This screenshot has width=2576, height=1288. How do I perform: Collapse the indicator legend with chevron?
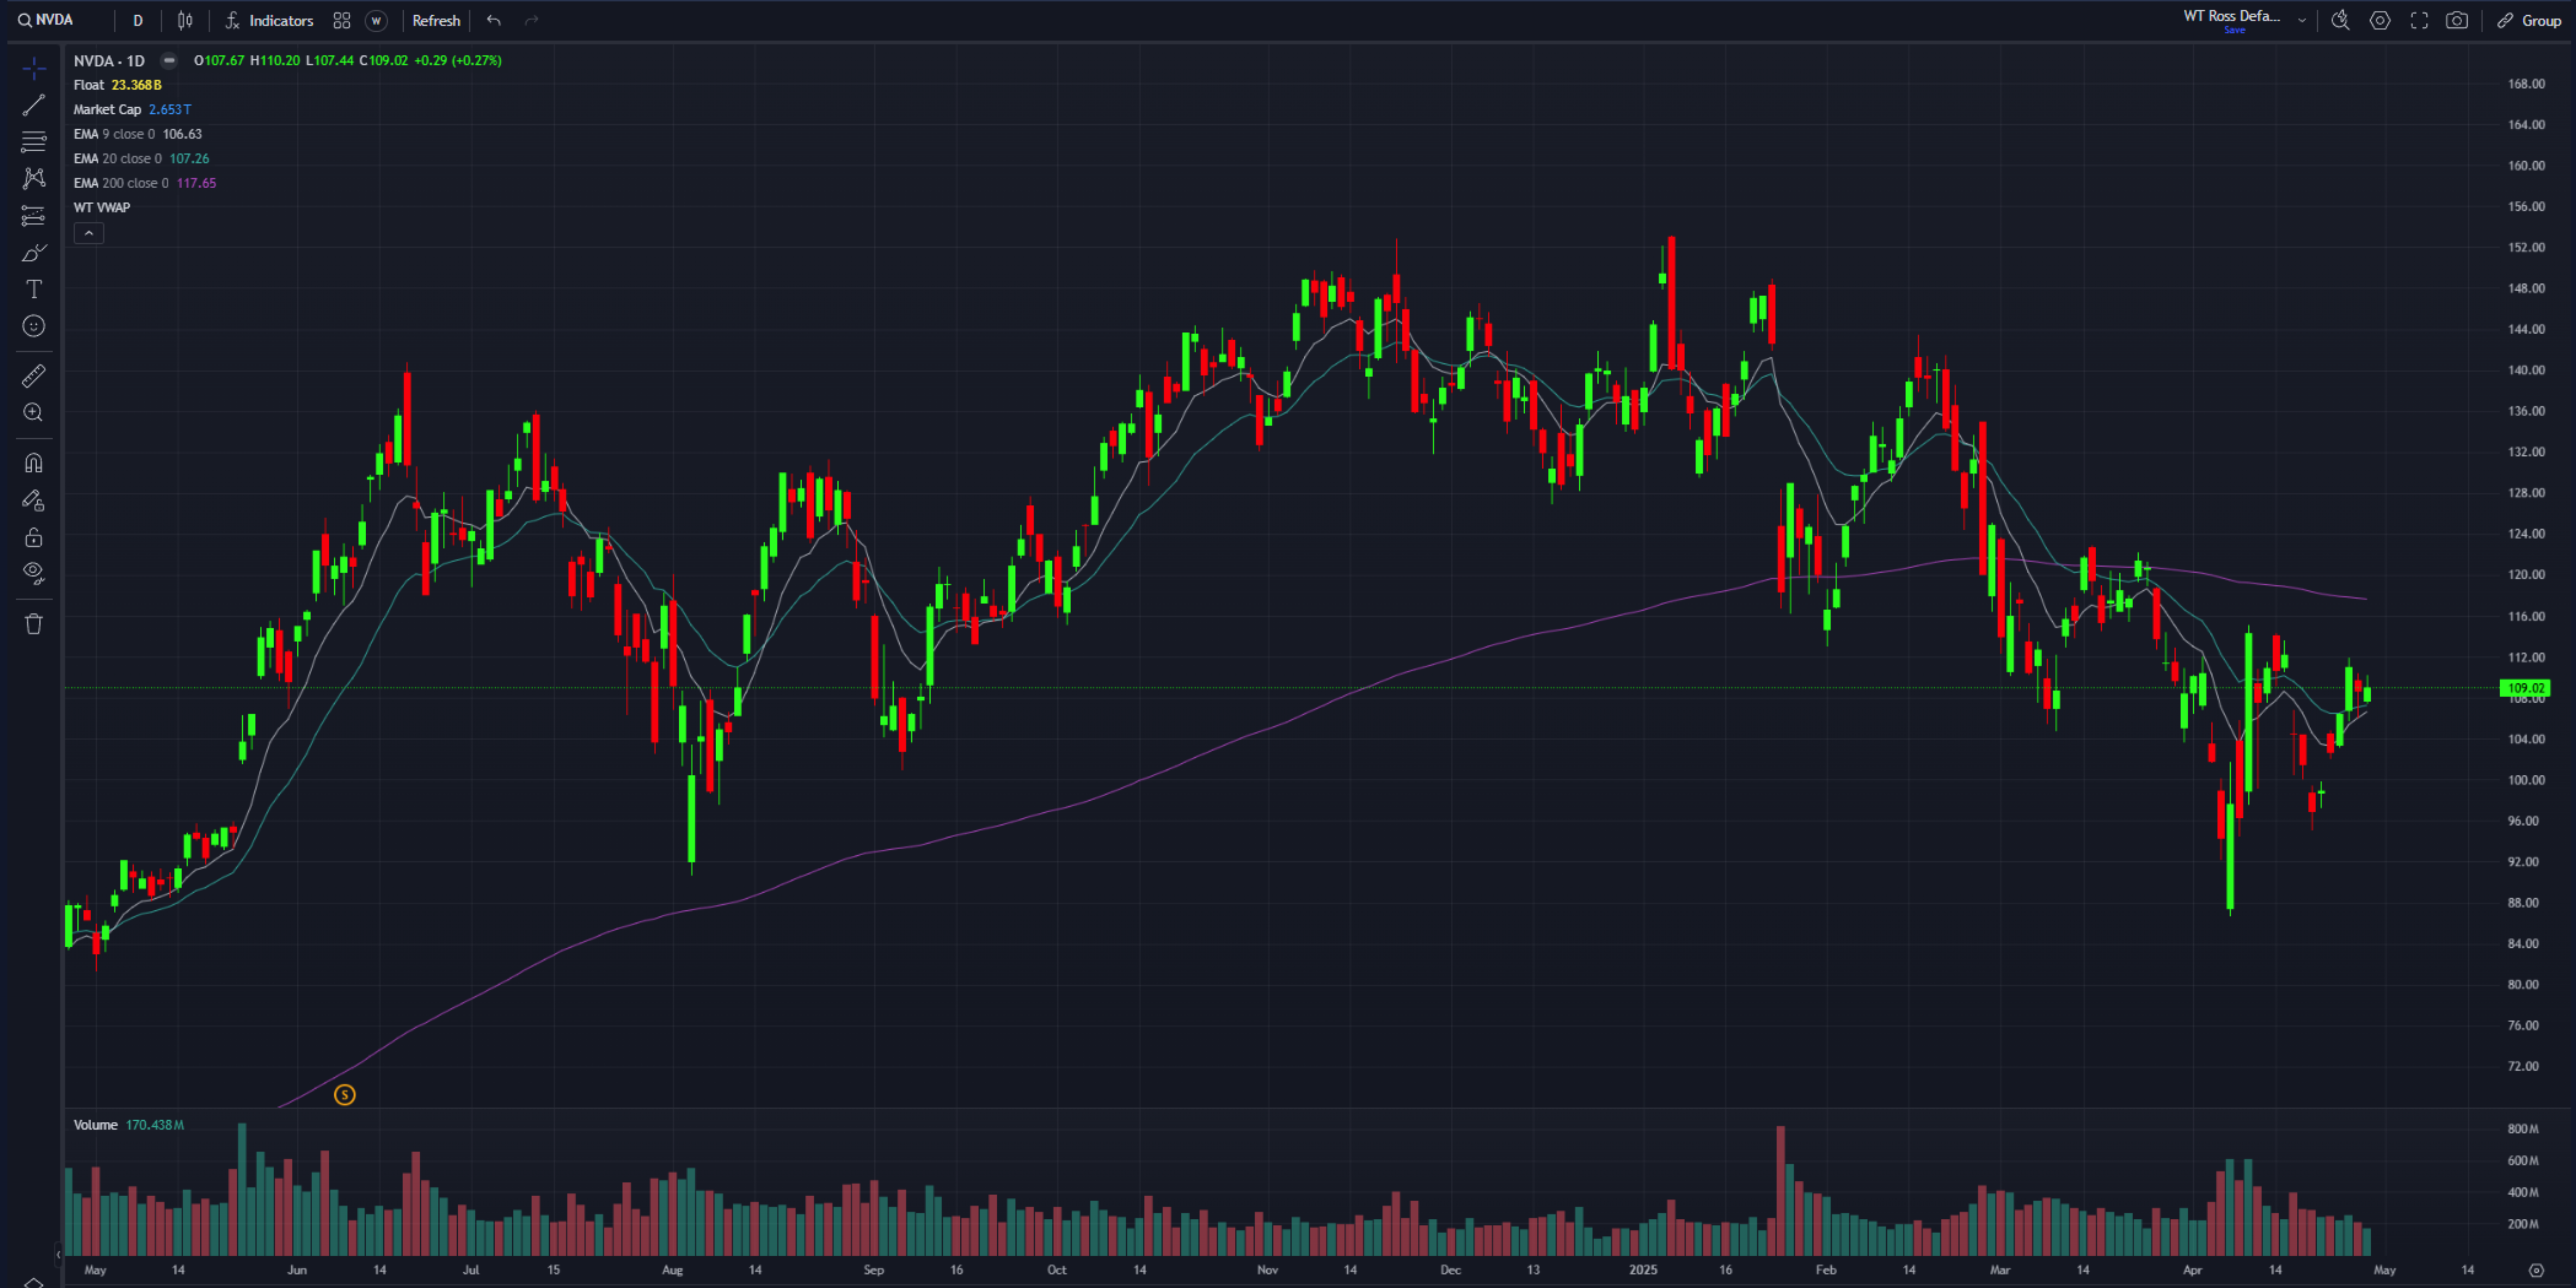tap(89, 233)
